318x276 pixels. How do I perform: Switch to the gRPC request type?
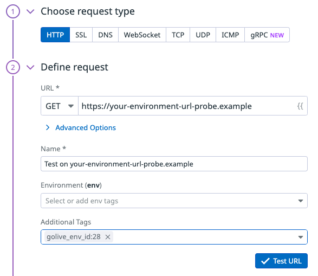click(x=267, y=35)
